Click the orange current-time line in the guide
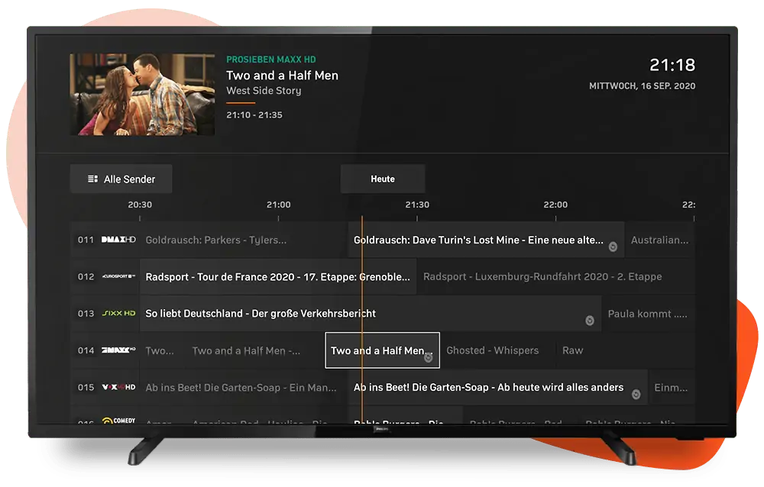The height and width of the screenshot is (487, 764). point(361,319)
